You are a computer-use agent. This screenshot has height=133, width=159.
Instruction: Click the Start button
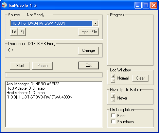[x=20, y=66]
